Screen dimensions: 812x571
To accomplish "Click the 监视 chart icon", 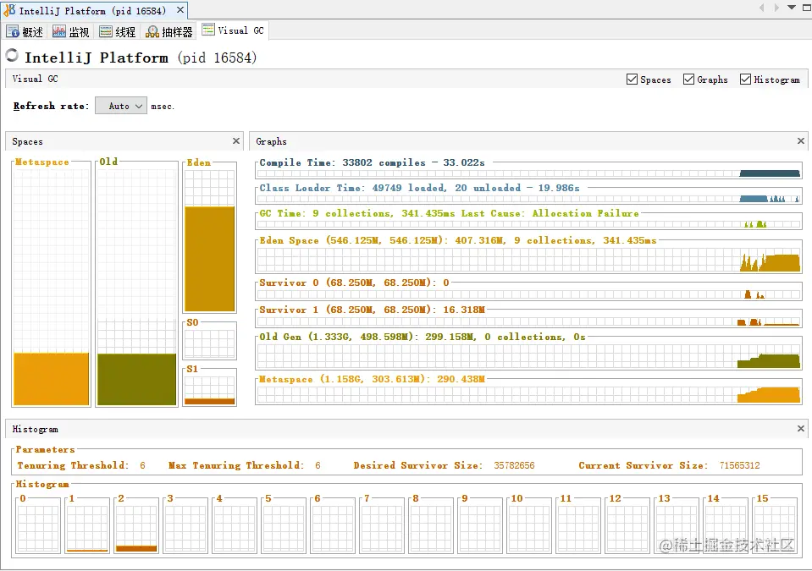I will pos(59,31).
